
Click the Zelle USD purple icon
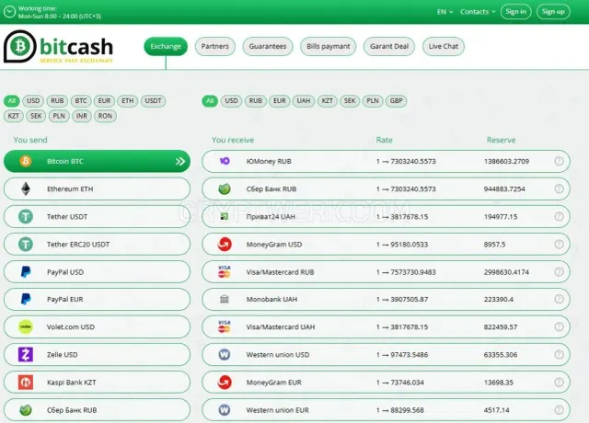point(26,354)
